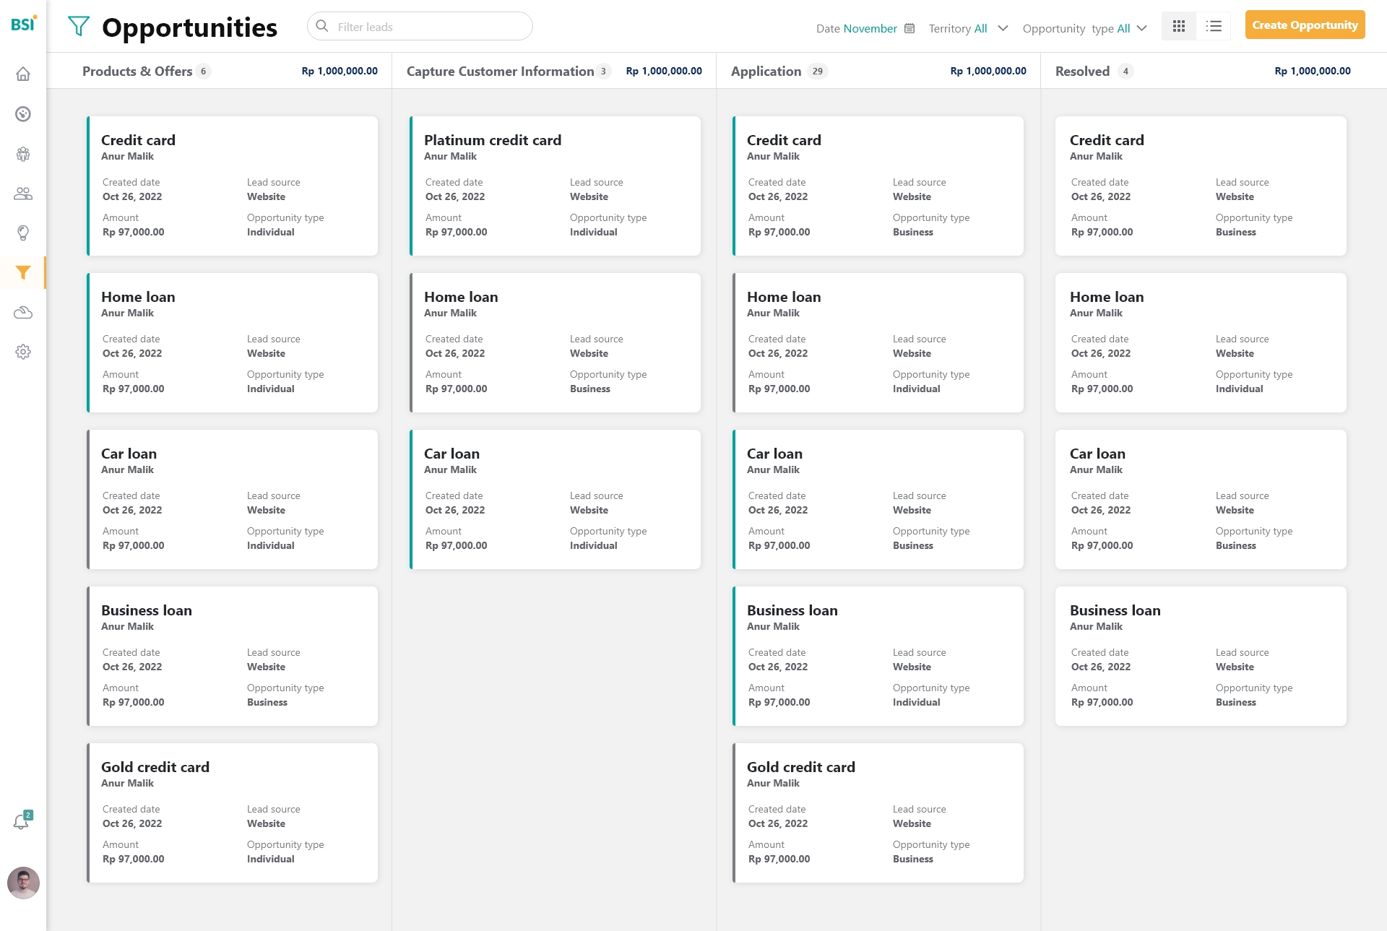Click the Filter leads search field
The height and width of the screenshot is (931, 1387).
pos(420,27)
